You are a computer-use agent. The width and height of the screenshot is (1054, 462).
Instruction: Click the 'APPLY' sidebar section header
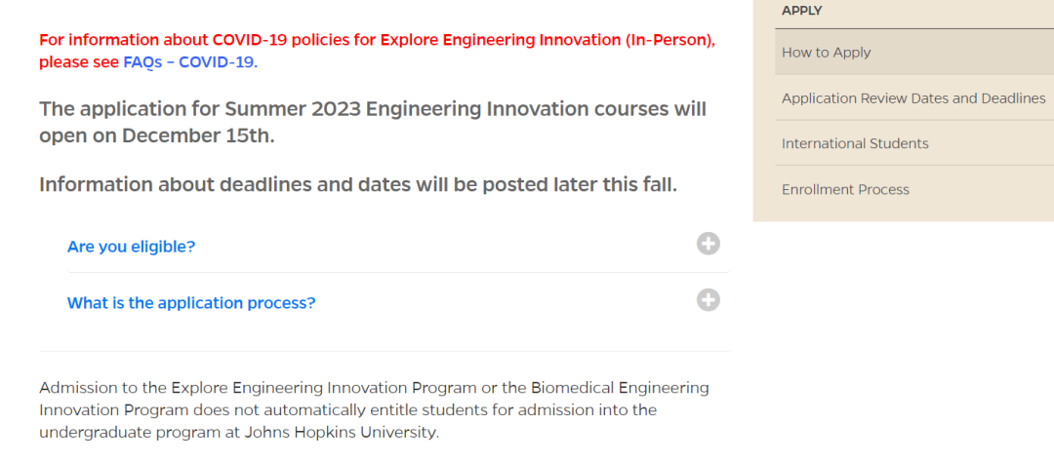802,11
